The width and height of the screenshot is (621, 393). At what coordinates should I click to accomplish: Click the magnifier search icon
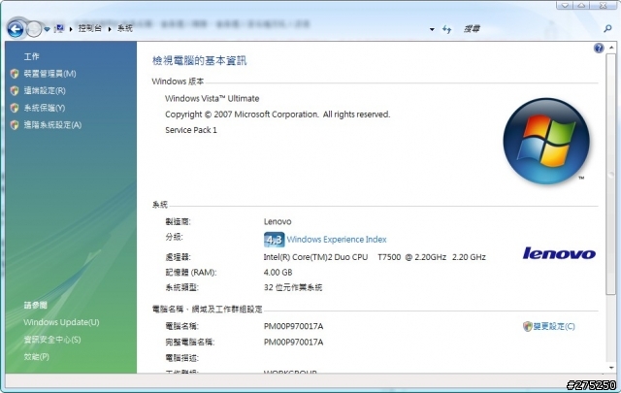coord(607,28)
